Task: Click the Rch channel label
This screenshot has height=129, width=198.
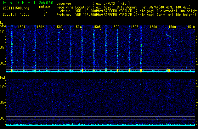Action: point(3,77)
